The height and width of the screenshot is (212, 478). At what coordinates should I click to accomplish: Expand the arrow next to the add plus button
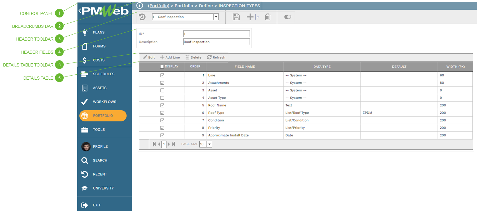(258, 17)
